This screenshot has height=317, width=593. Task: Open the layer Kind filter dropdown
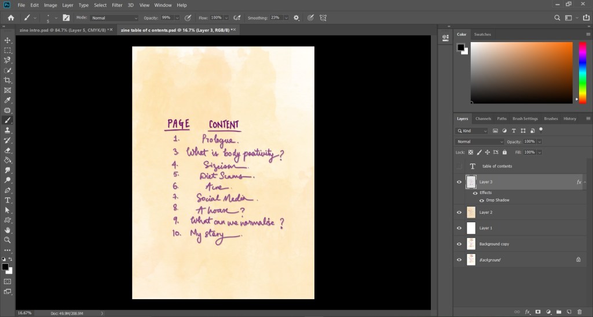point(473,131)
